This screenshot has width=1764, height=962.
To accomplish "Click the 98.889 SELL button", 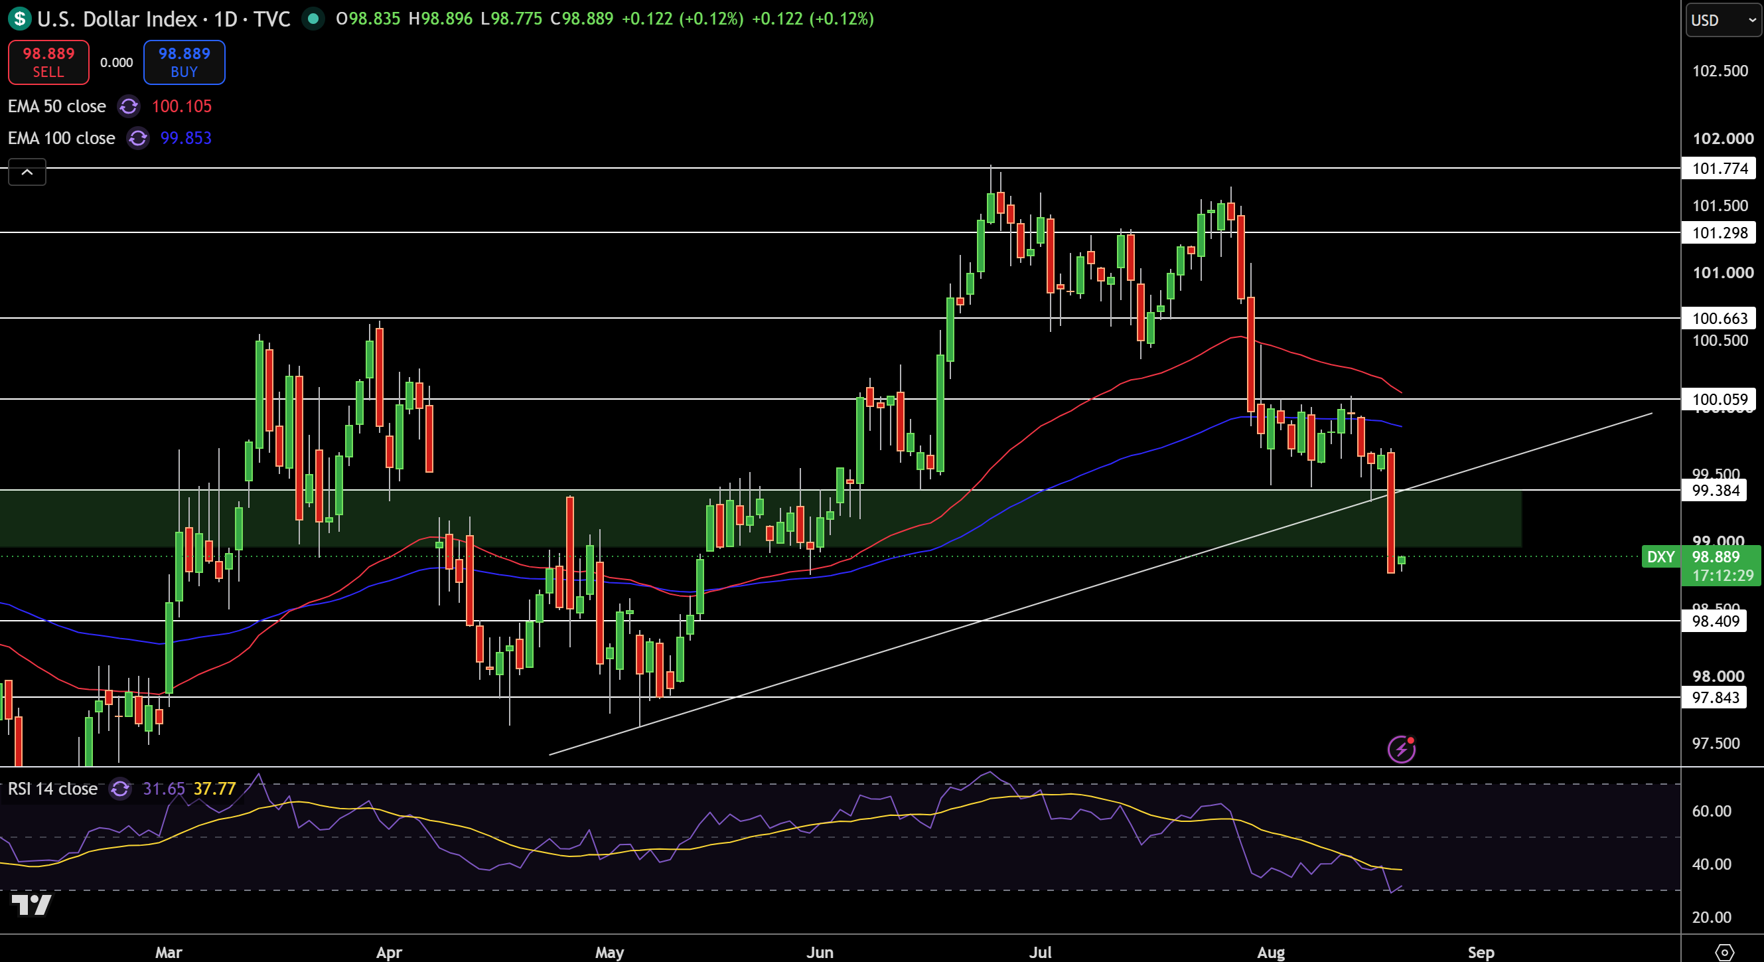I will point(48,62).
